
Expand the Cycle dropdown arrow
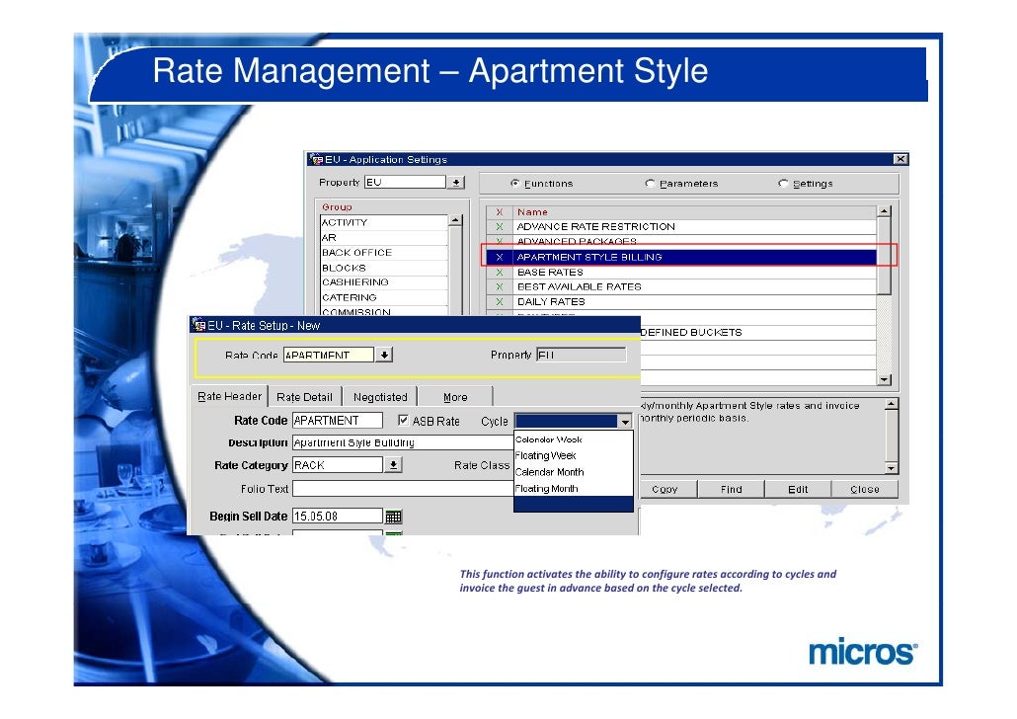coord(624,422)
